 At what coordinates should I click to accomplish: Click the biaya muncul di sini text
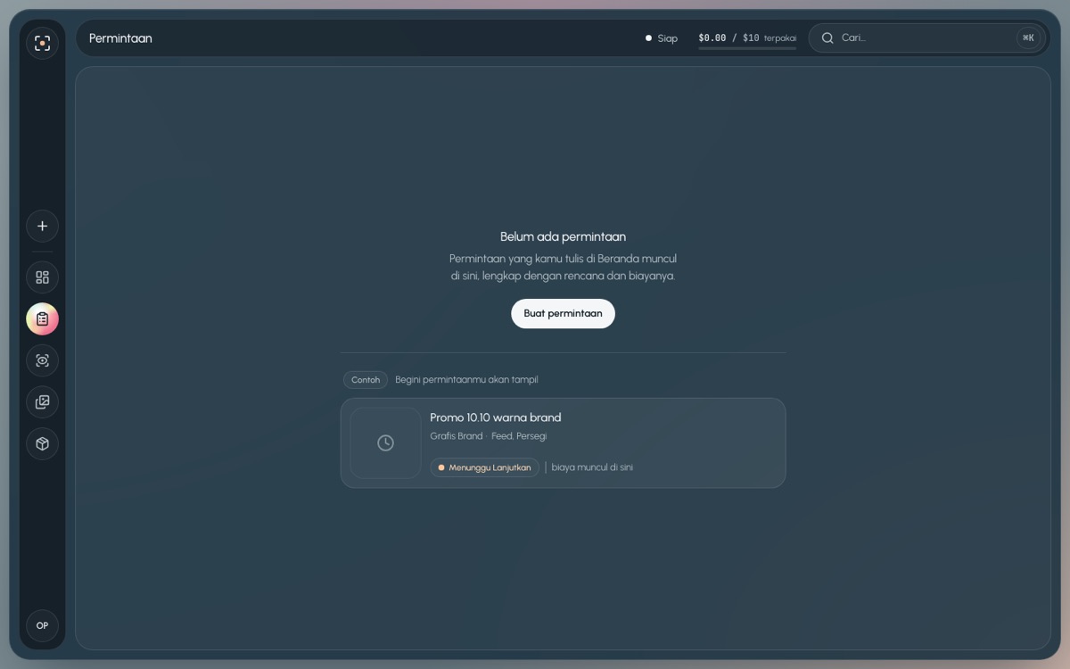tap(592, 467)
